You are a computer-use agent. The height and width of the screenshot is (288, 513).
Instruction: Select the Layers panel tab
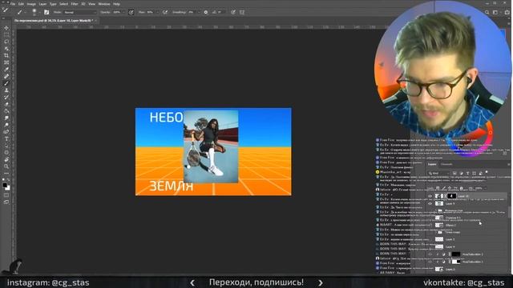click(432, 164)
